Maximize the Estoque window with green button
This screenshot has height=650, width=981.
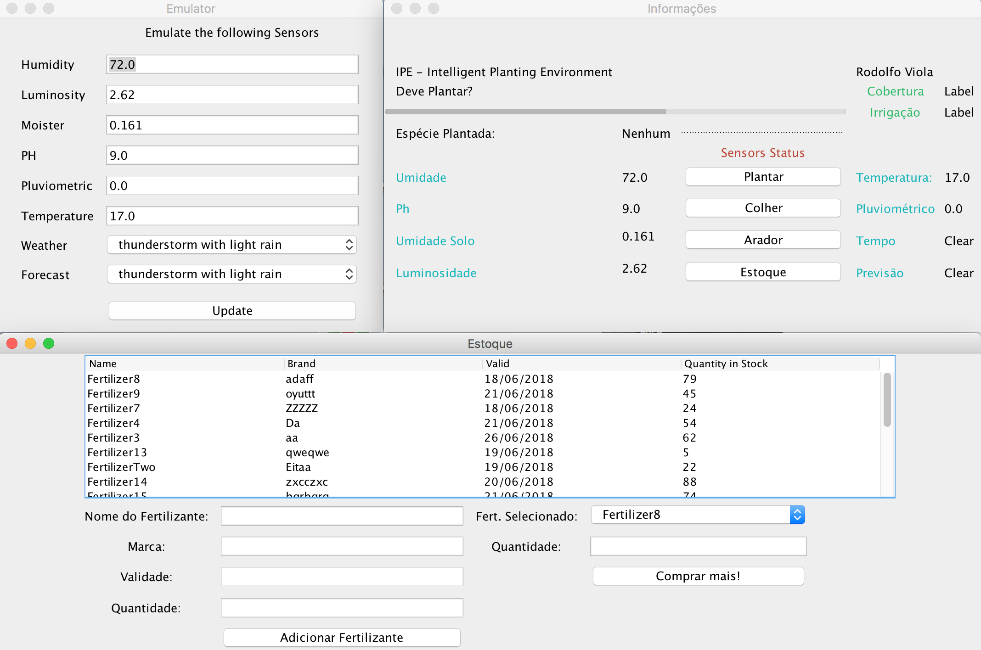pyautogui.click(x=49, y=343)
